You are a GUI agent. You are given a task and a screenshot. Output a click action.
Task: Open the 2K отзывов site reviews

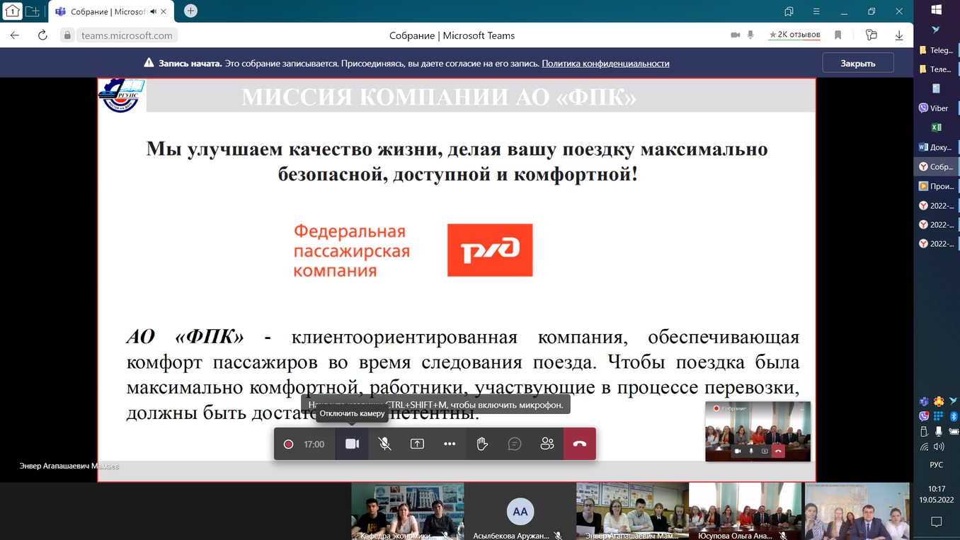pos(794,35)
